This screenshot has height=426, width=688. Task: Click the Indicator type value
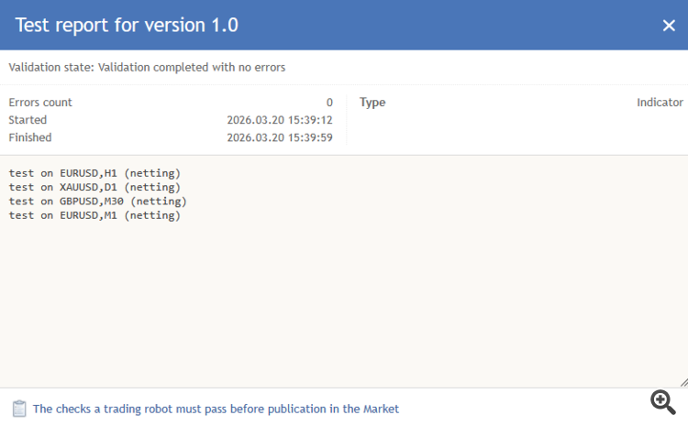[x=660, y=103]
